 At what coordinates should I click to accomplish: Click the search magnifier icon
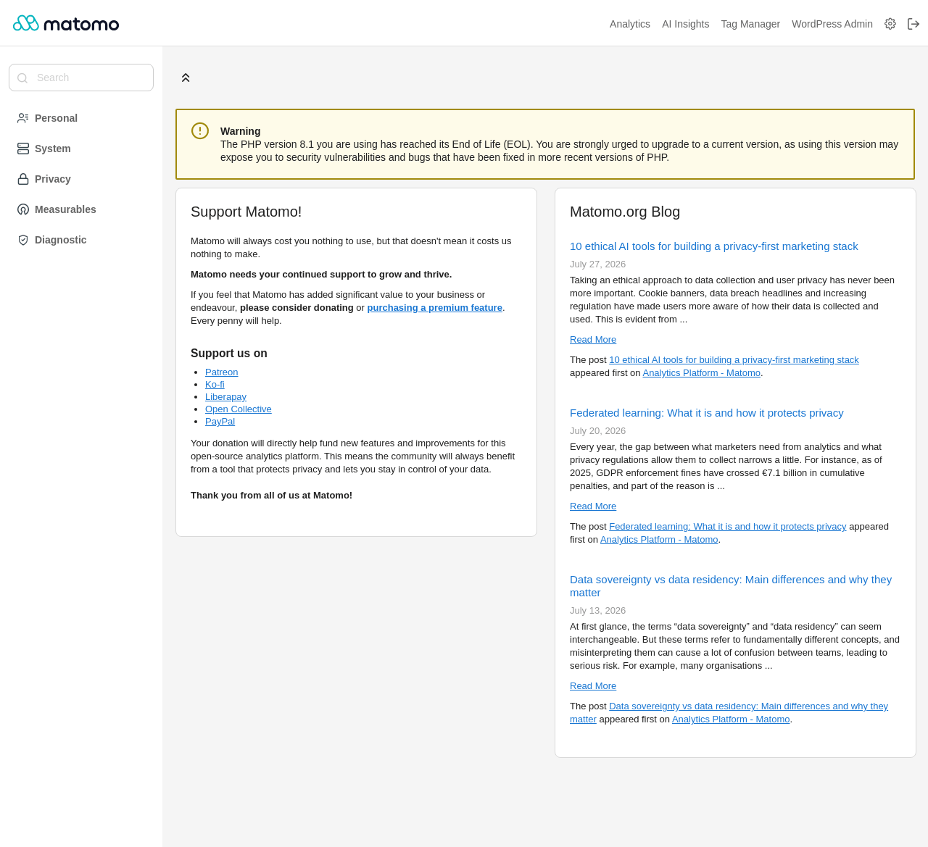click(22, 78)
